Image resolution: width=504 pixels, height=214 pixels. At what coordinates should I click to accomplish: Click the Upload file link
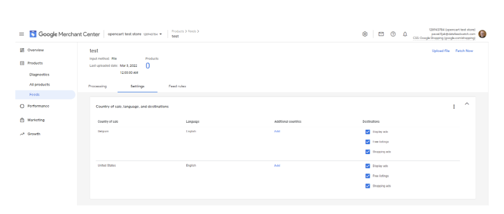pos(441,51)
